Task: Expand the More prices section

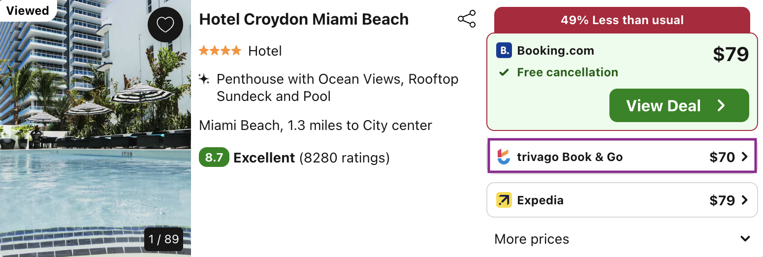Action: coord(745,239)
